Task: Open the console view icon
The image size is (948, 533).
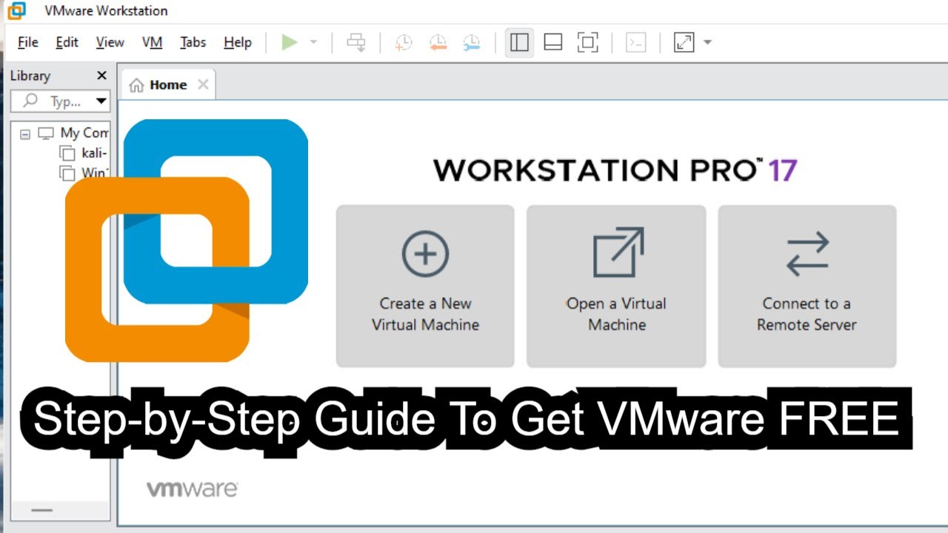Action: click(x=636, y=42)
